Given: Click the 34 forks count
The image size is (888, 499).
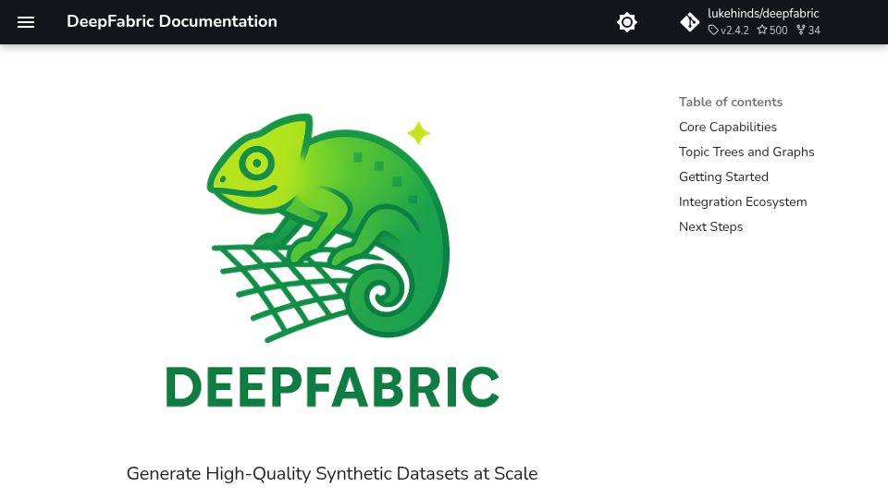Looking at the screenshot, I should [x=808, y=30].
